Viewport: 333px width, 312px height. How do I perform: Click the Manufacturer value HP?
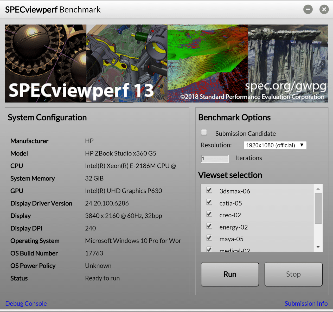click(x=89, y=141)
